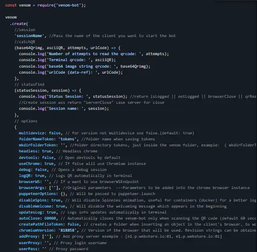Screen dimensions: 257x252
Task: Click the multidevice option key
Action: click(31, 133)
